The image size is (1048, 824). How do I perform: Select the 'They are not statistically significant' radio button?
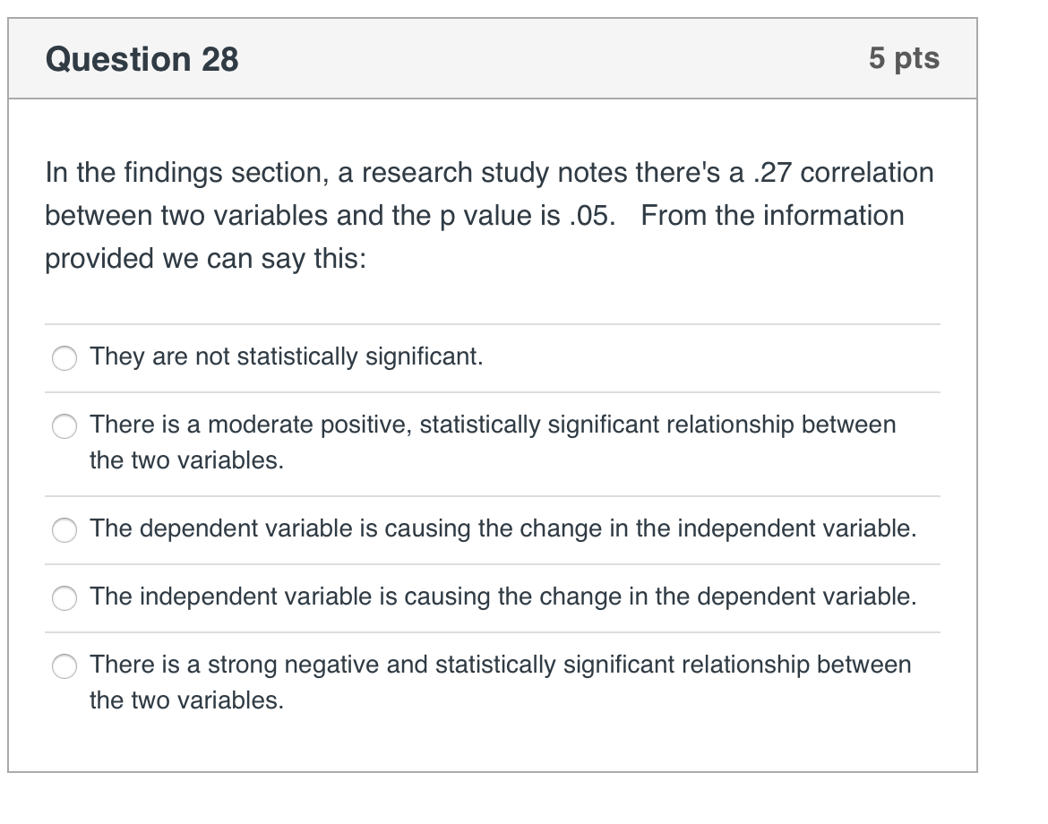tap(65, 358)
